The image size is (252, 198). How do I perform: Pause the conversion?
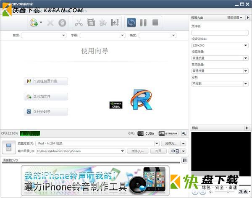pos(143,23)
